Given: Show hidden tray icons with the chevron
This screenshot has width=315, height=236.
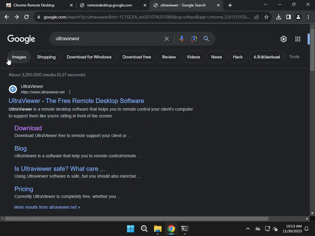Looking at the screenshot, I should [248, 229].
